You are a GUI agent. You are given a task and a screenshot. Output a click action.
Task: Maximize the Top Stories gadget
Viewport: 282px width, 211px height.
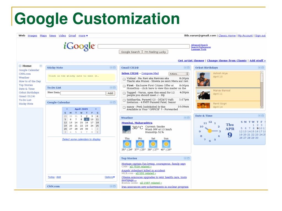point(188,158)
